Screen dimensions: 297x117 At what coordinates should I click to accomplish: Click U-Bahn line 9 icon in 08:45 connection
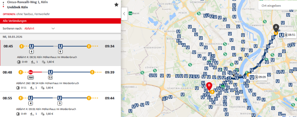pos(60,46)
